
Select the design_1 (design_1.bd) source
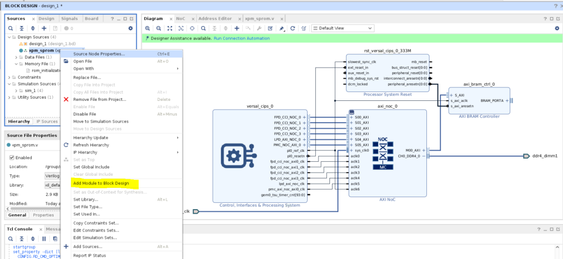(x=52, y=44)
